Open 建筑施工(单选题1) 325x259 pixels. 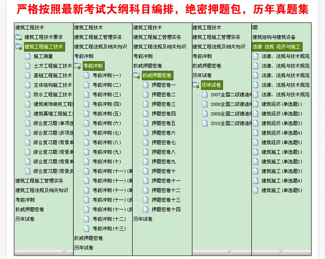coord(282,152)
